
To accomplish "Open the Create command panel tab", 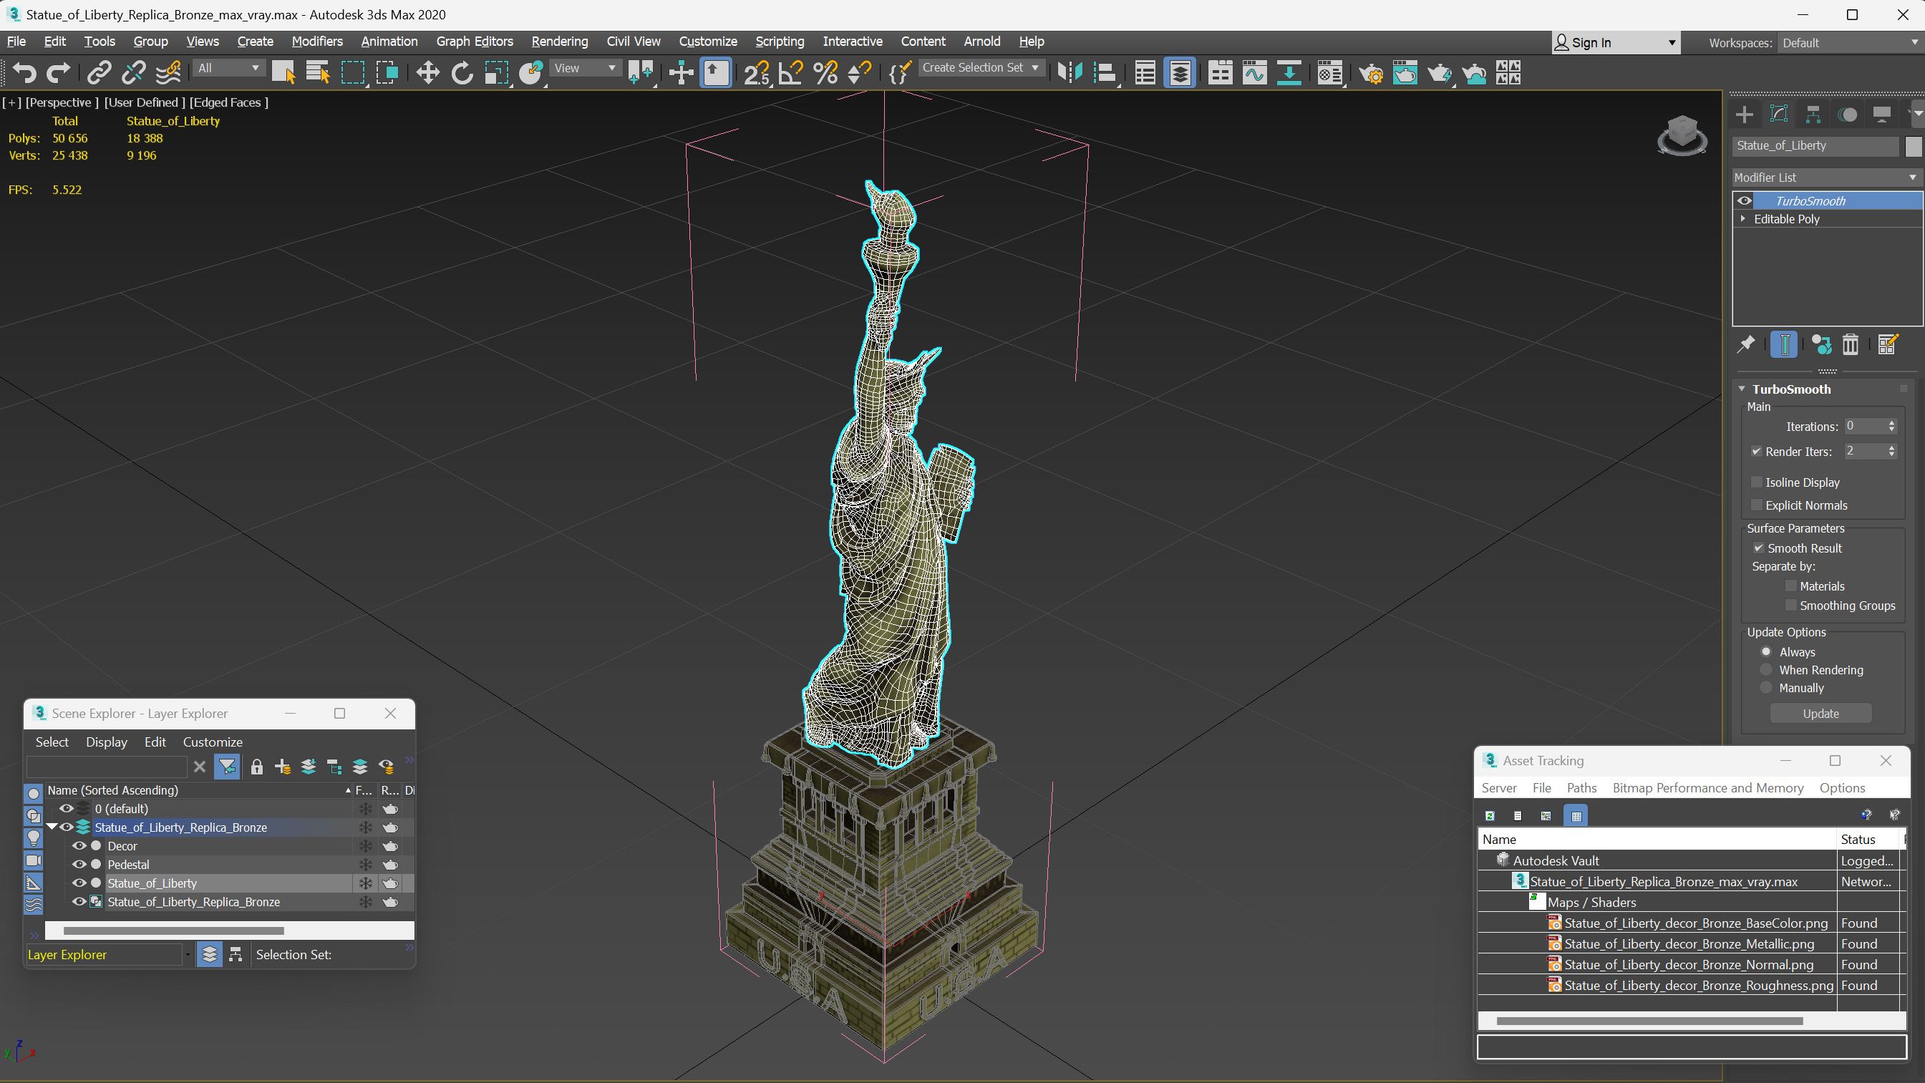I will point(1744,115).
